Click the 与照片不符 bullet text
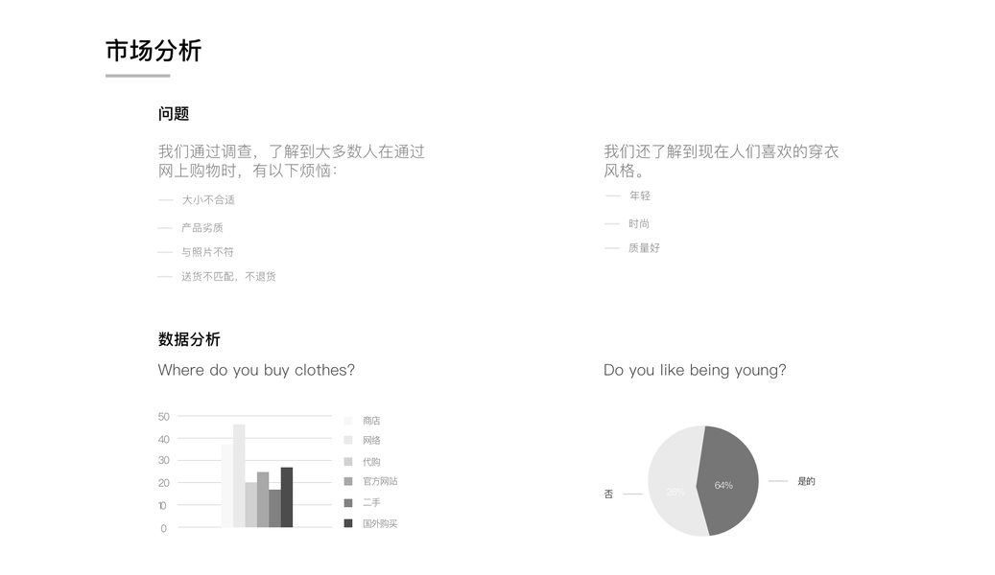Viewport: 995px width, 575px height. click(207, 252)
